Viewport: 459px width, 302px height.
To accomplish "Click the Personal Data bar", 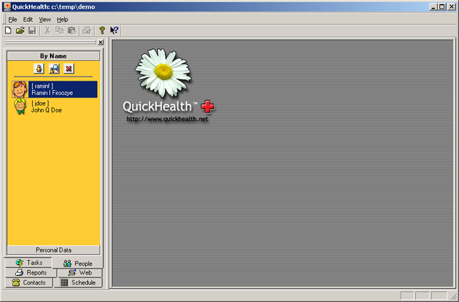I will (x=53, y=250).
